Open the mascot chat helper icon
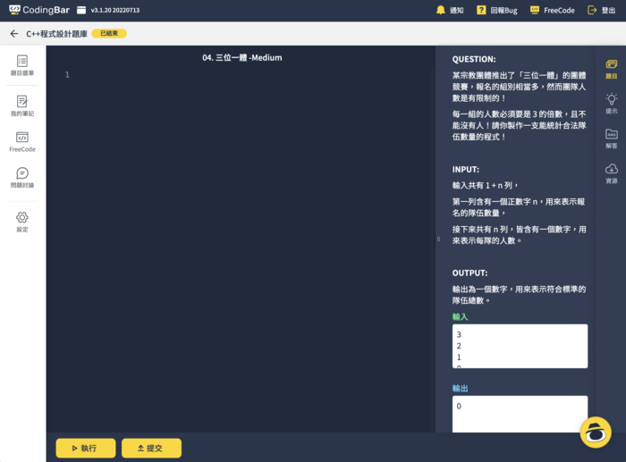This screenshot has width=626, height=462. 594,431
